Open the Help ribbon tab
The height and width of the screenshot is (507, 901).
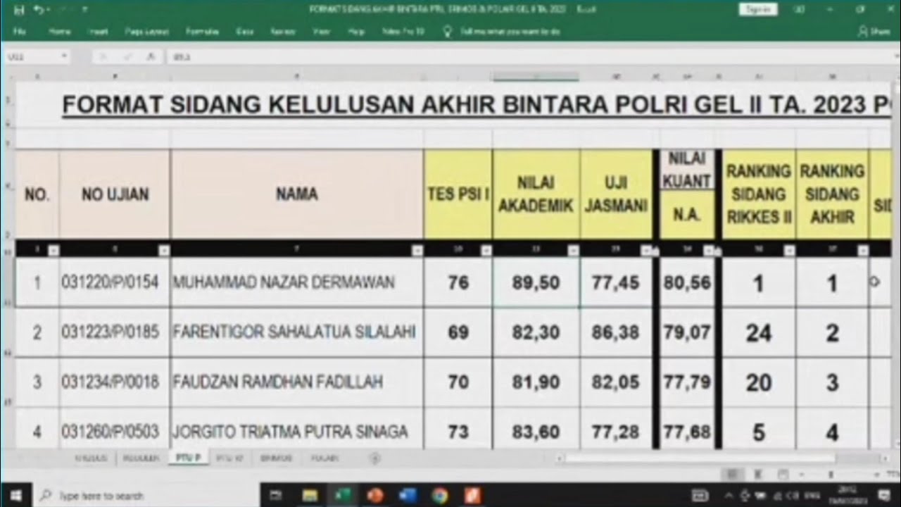[x=356, y=32]
